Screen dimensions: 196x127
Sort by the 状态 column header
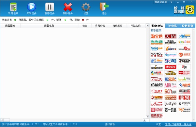(x=85, y=26)
